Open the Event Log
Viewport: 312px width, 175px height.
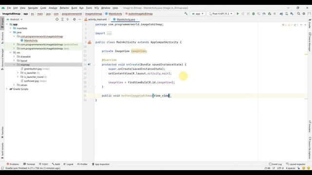pos(275,164)
